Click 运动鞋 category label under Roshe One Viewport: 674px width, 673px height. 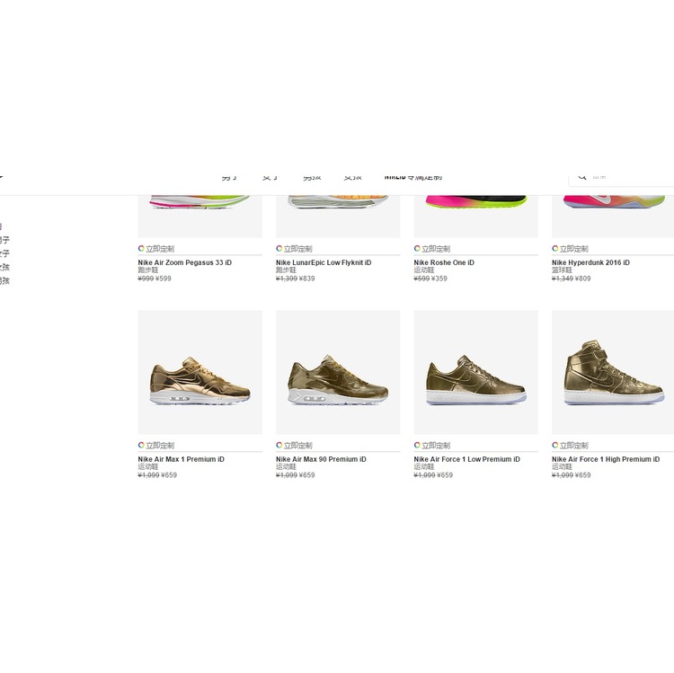point(424,270)
